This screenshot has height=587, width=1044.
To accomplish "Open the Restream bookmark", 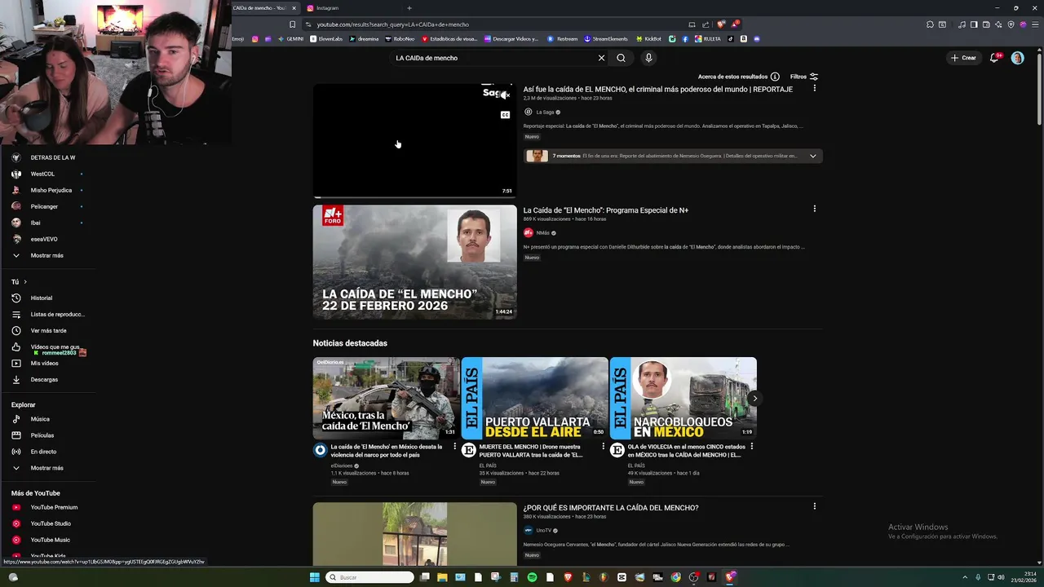I will [x=563, y=38].
